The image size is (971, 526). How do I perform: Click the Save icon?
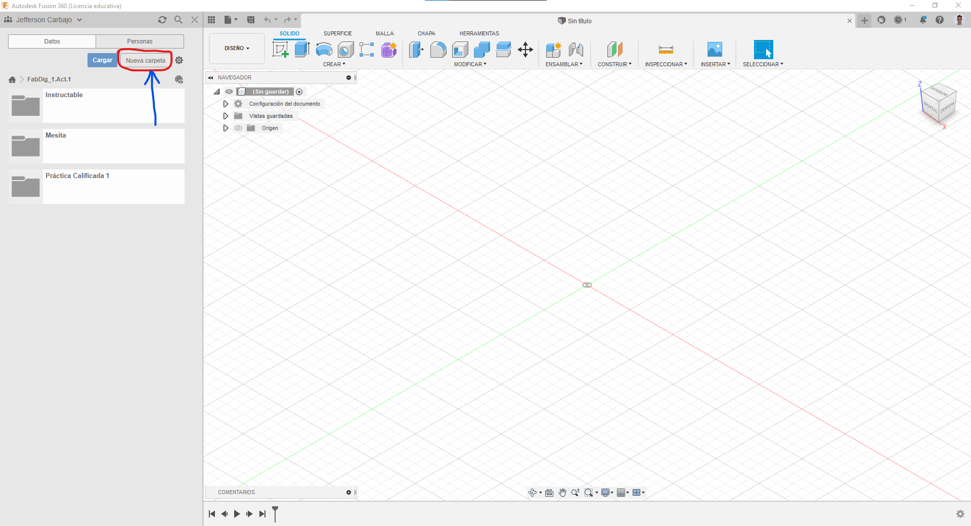[251, 20]
